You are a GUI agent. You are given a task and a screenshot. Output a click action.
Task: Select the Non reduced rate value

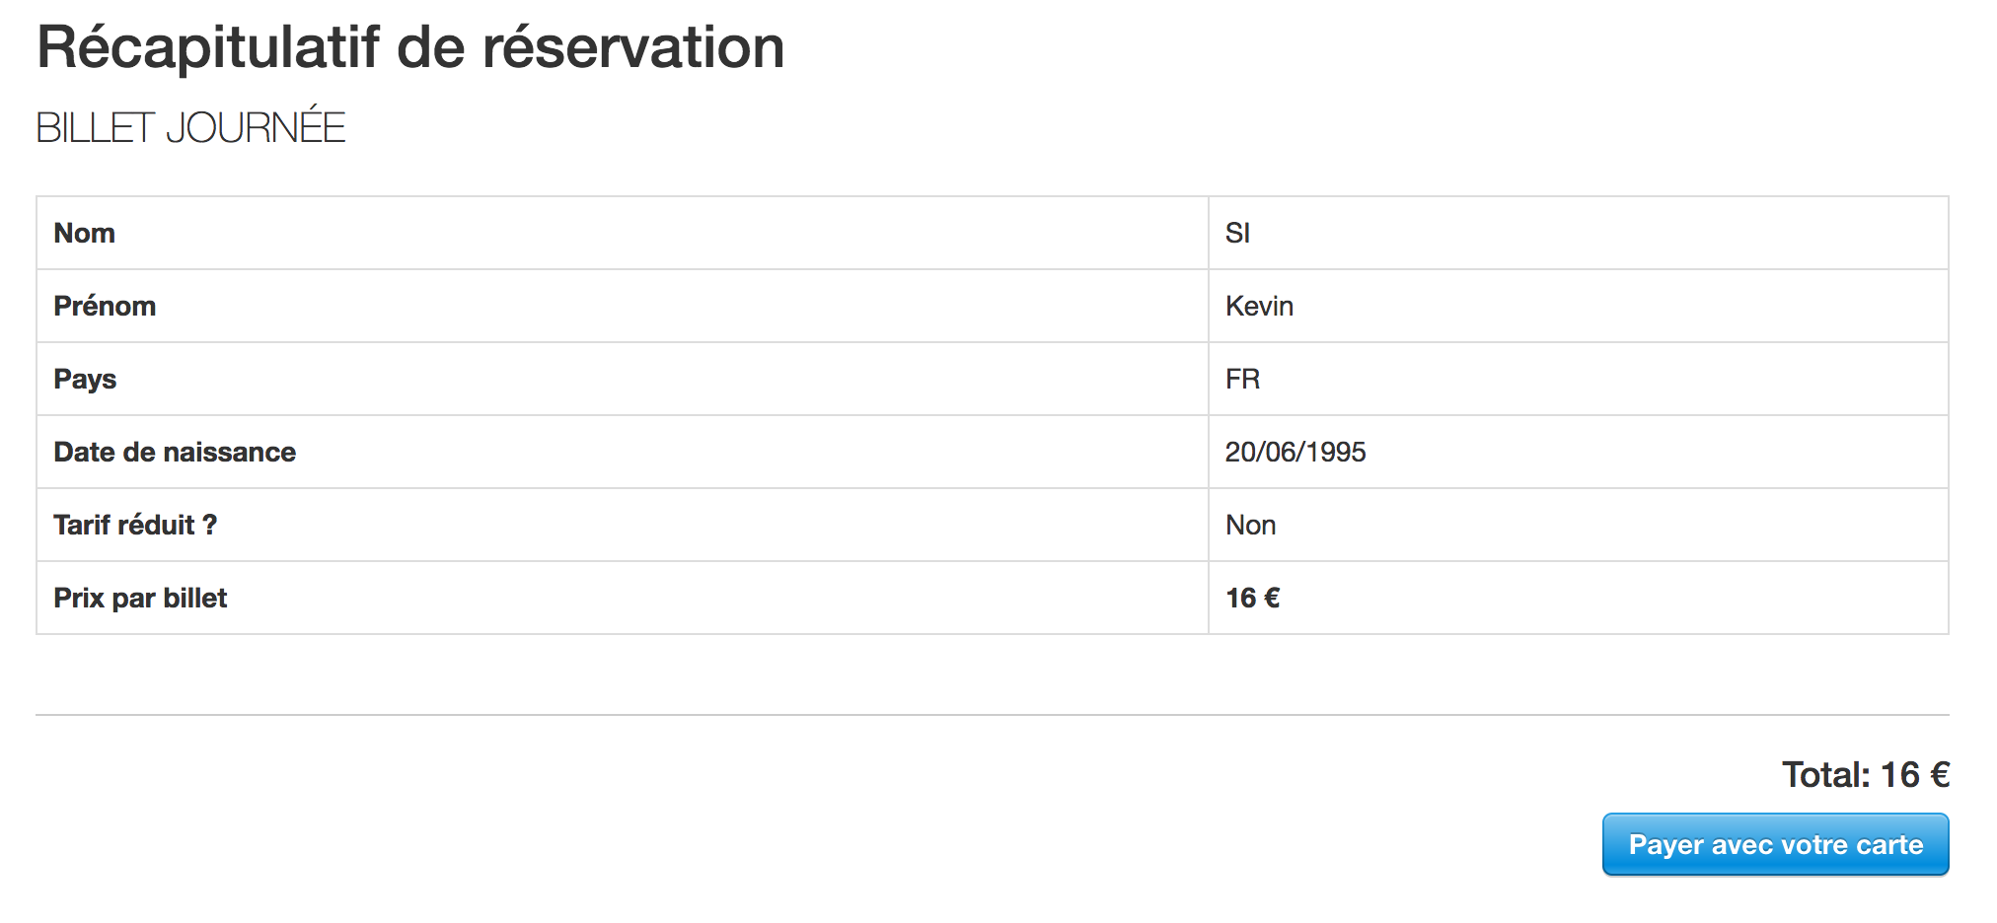click(x=1251, y=525)
